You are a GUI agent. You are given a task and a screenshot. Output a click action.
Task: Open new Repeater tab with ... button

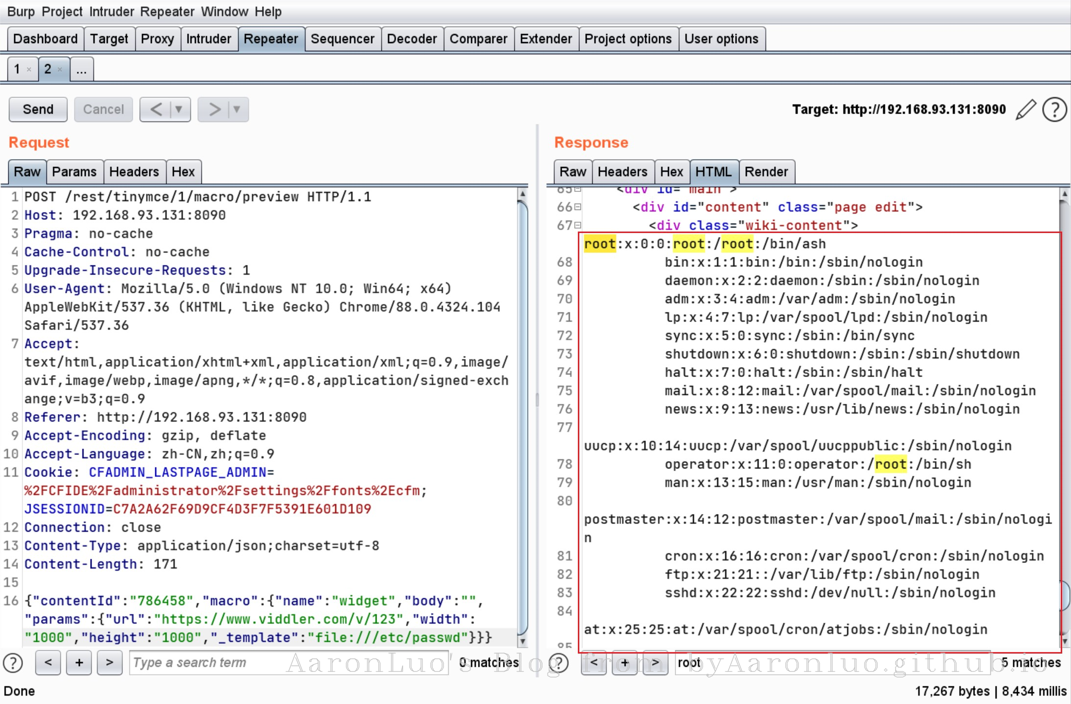82,70
